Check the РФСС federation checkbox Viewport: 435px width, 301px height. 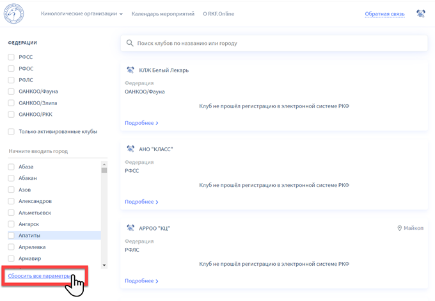click(12, 57)
